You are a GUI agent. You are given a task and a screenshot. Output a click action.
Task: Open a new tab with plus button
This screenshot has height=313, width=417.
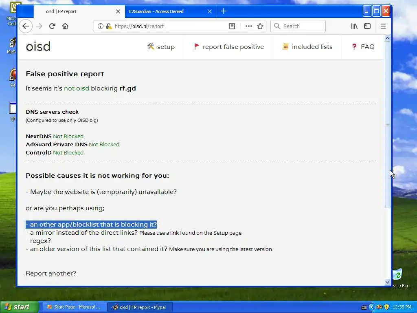pos(224,11)
